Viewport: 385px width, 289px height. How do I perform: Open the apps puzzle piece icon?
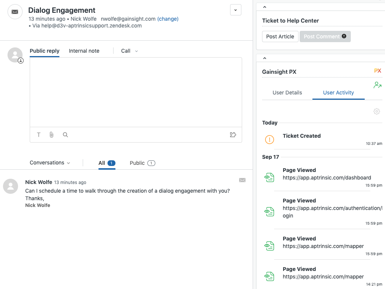point(233,135)
